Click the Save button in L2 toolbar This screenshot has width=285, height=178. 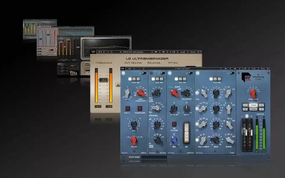193,52
